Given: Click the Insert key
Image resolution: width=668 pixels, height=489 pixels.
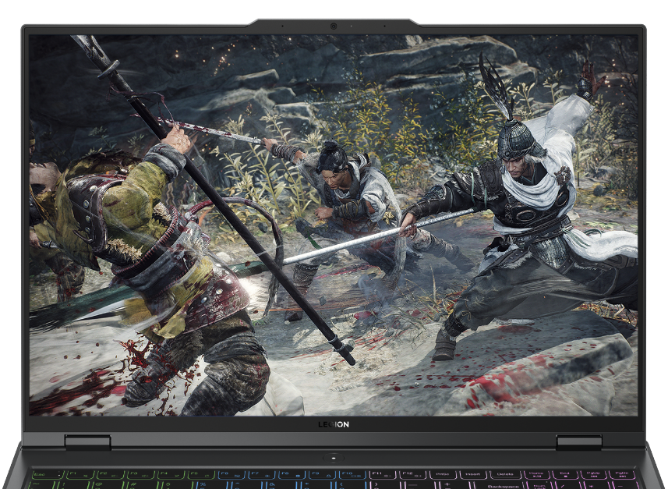Looking at the screenshot, I should pyautogui.click(x=473, y=474).
